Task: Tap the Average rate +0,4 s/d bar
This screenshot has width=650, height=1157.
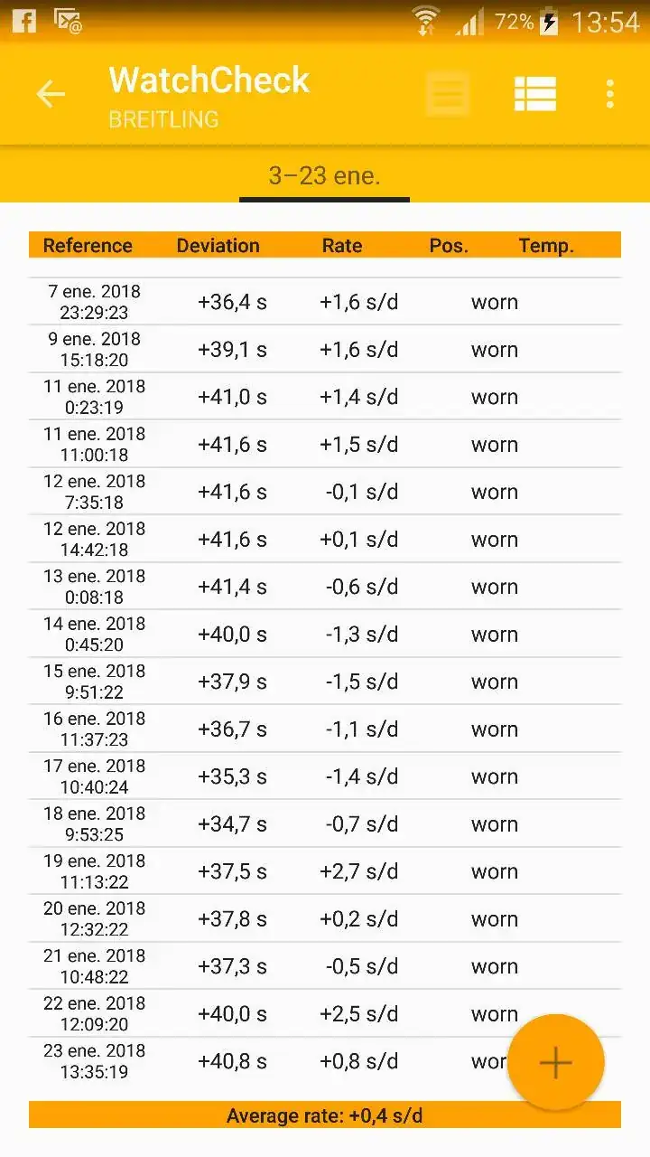Action: [x=325, y=1115]
